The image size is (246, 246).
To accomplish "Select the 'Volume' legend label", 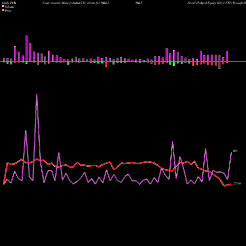I will (x=9, y=7).
